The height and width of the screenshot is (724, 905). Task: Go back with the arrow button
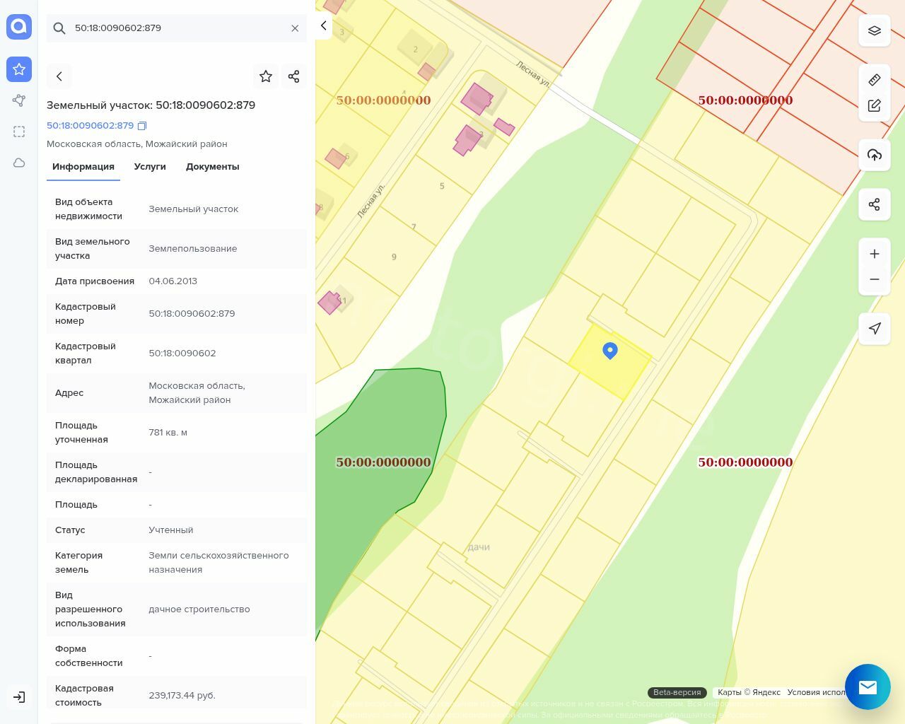pyautogui.click(x=59, y=76)
